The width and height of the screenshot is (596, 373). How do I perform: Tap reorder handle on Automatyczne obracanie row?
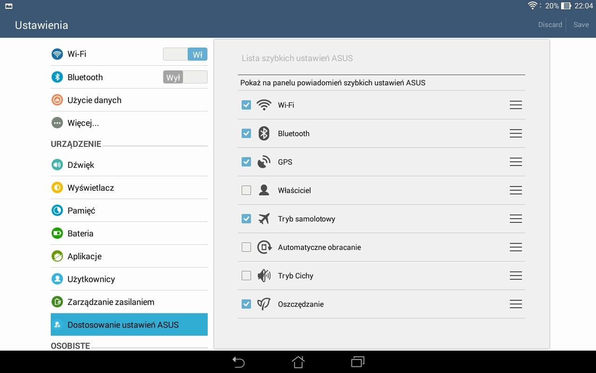[x=515, y=247]
